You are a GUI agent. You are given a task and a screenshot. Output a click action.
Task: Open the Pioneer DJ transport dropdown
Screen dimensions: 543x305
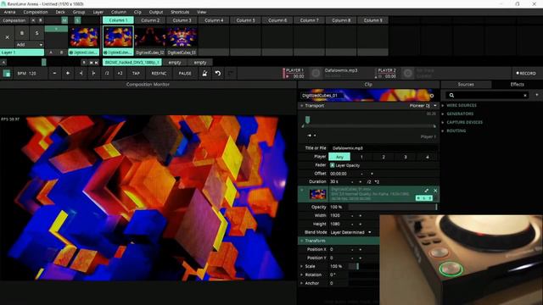(423, 106)
